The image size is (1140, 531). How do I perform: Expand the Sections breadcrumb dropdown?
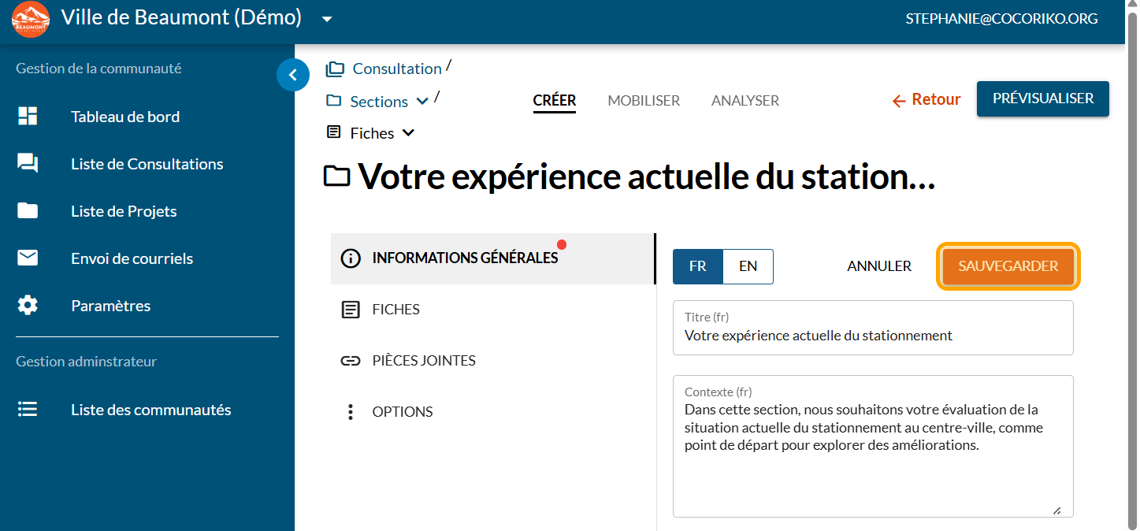point(422,101)
